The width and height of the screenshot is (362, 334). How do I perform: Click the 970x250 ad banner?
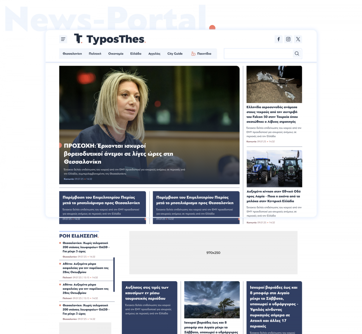click(213, 253)
